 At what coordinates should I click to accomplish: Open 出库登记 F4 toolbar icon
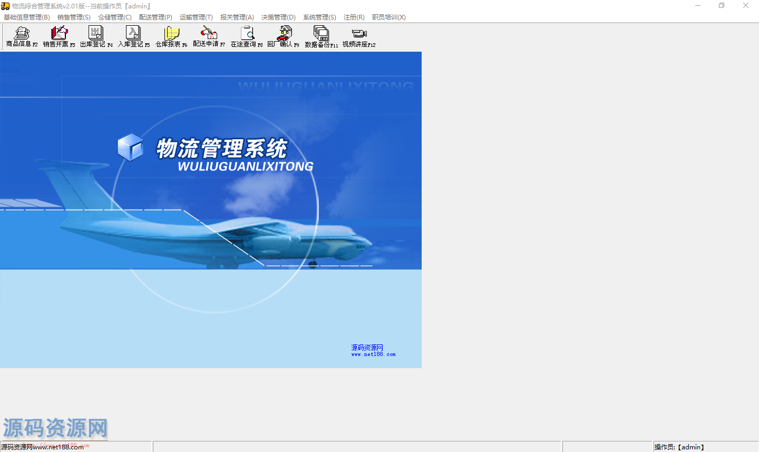click(96, 36)
